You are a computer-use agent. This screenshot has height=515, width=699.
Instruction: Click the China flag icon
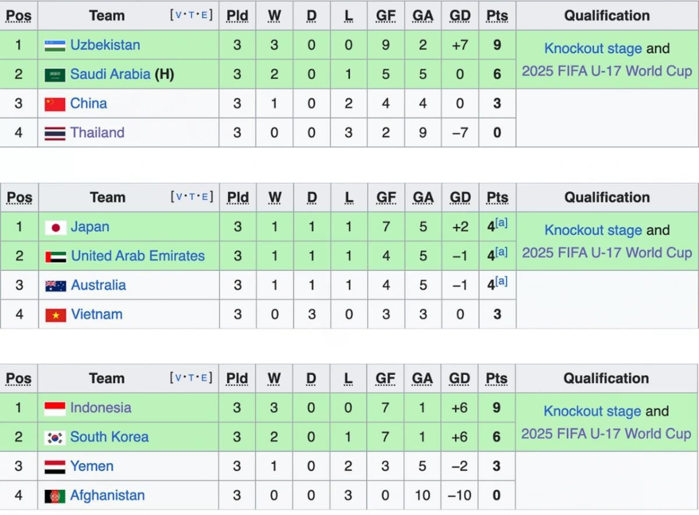[x=55, y=104]
